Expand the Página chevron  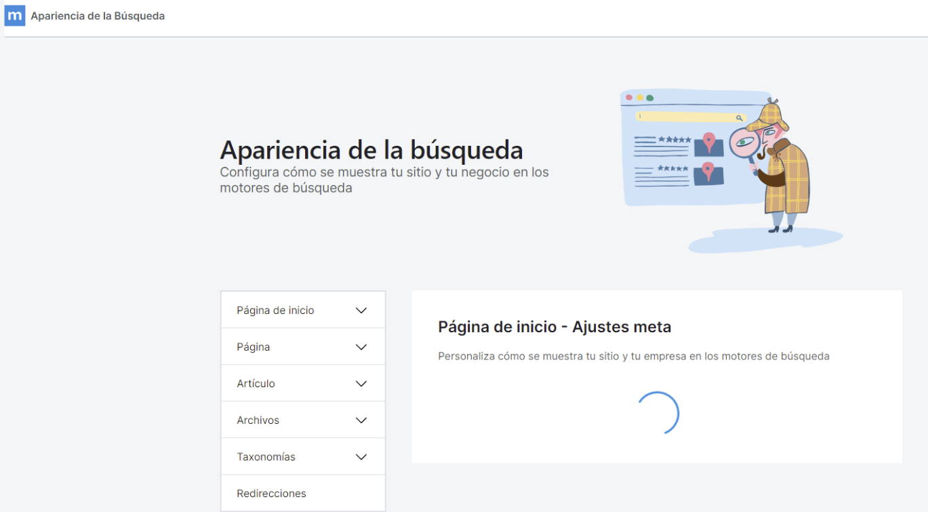[x=361, y=347]
